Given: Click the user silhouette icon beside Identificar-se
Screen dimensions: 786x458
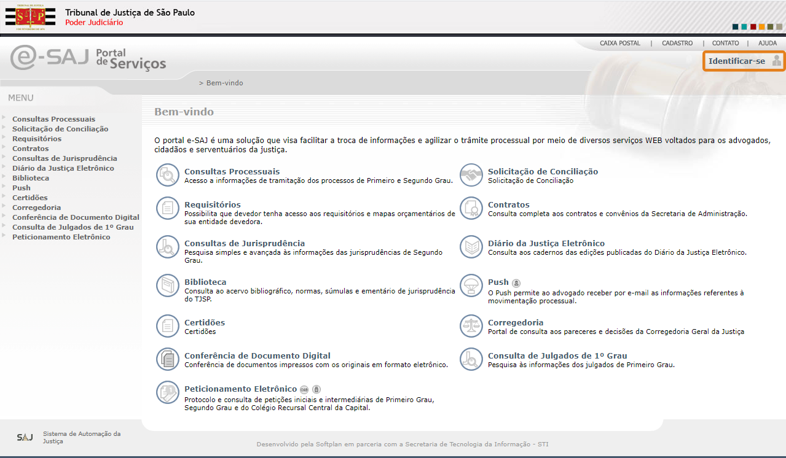Looking at the screenshot, I should [x=777, y=61].
